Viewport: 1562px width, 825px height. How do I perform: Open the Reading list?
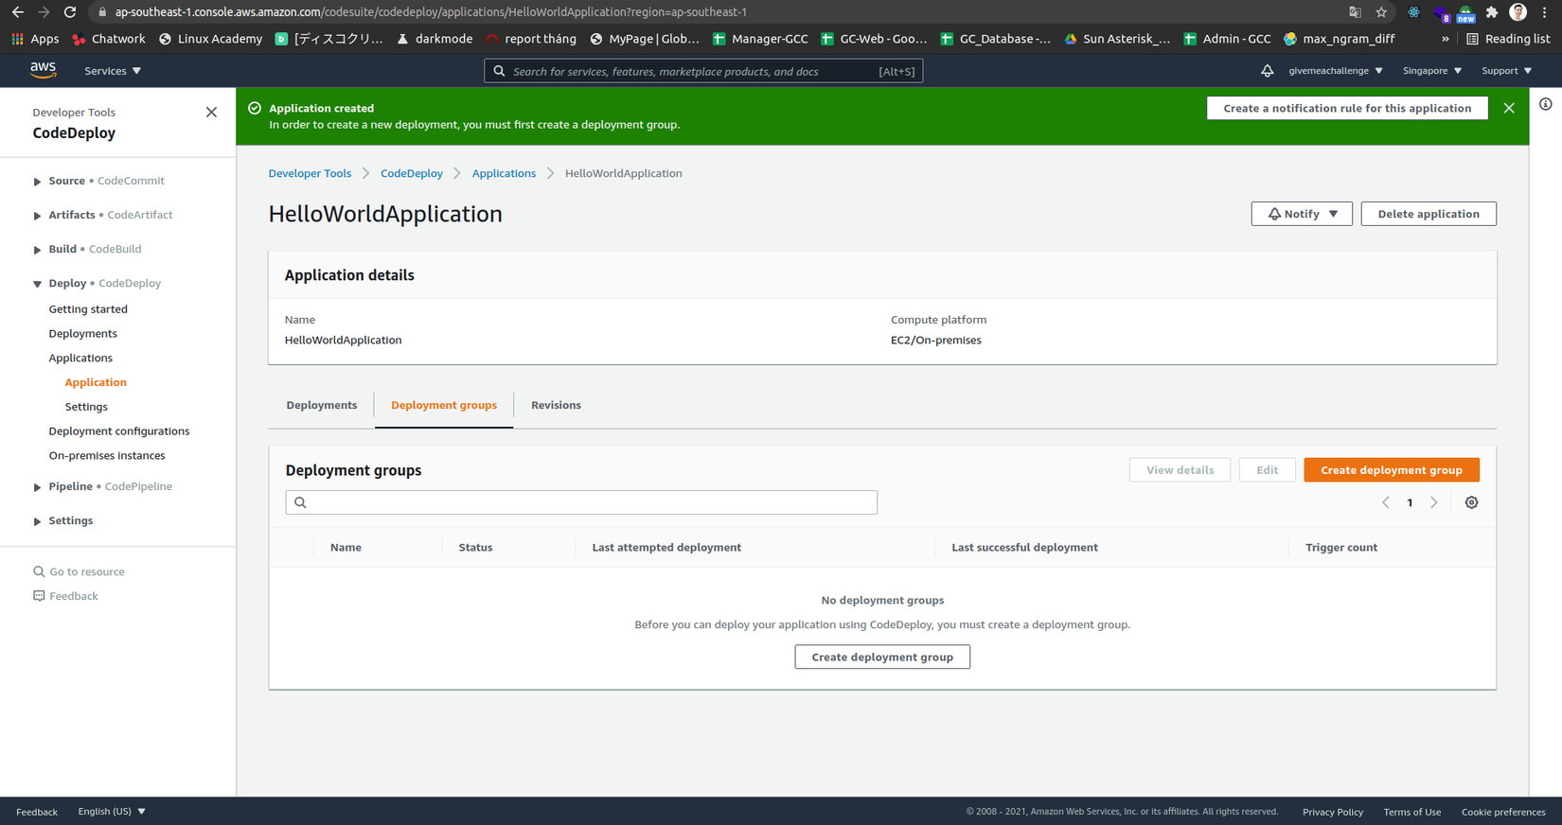(x=1508, y=39)
